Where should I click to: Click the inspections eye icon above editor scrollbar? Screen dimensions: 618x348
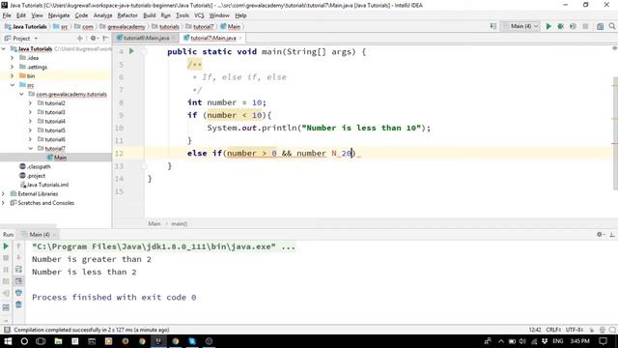click(x=614, y=48)
